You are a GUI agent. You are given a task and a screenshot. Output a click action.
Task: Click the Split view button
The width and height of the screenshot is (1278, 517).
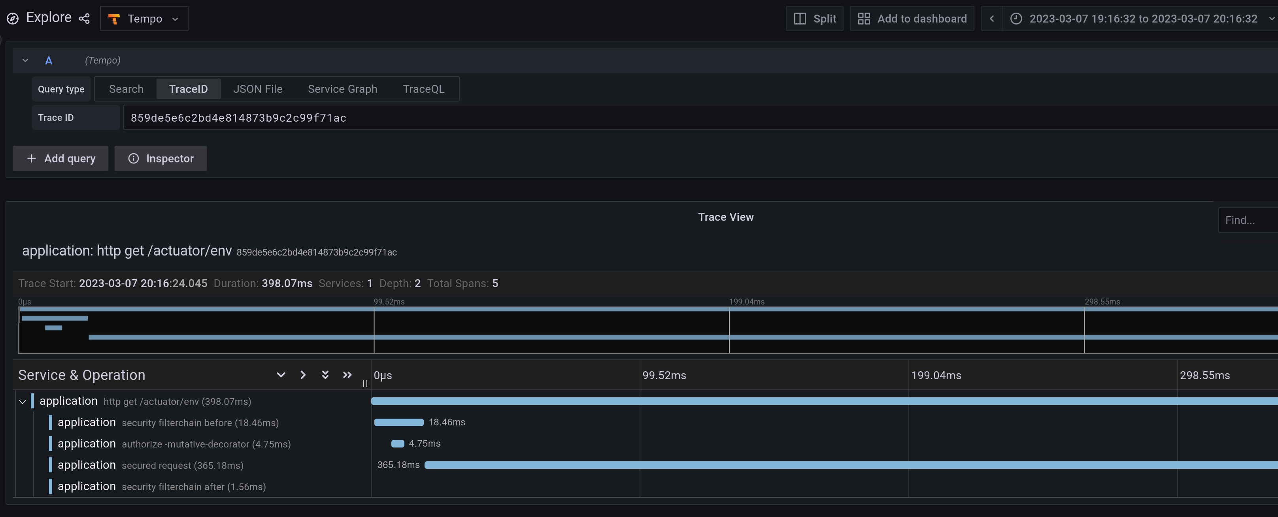[x=814, y=18]
